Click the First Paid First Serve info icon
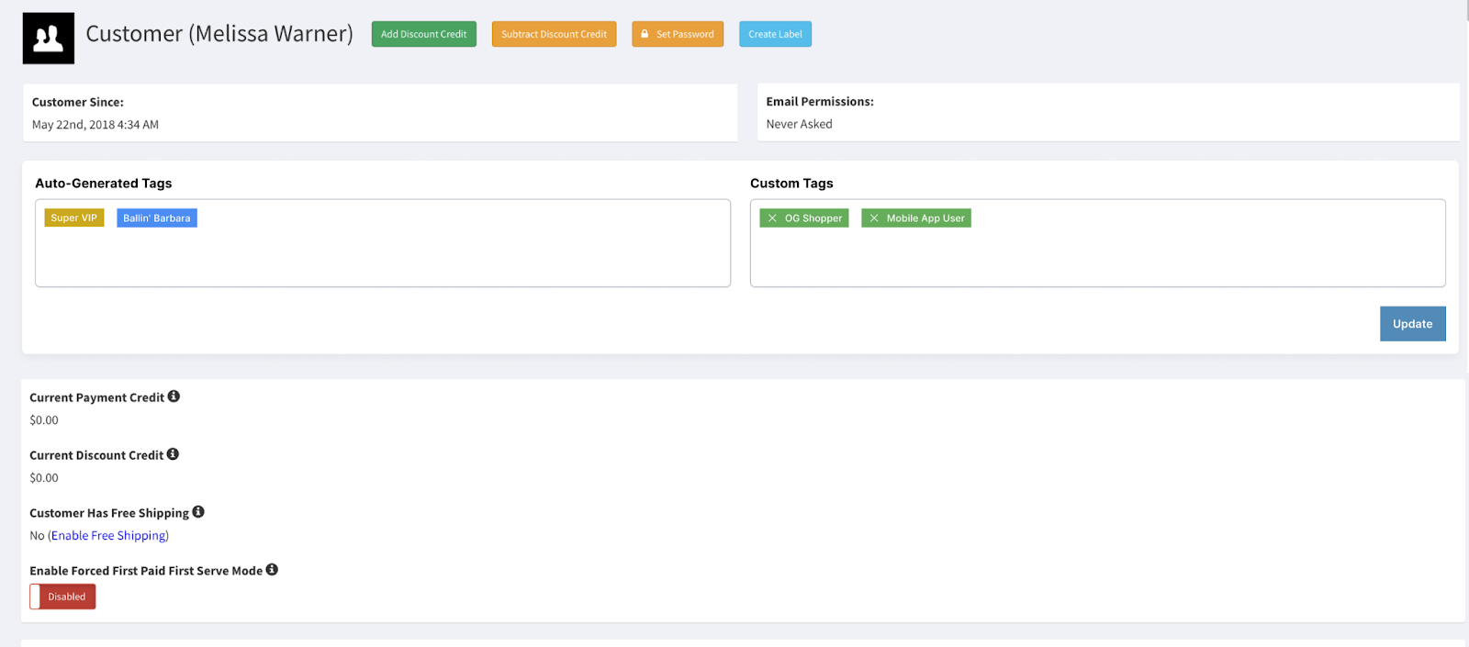The height and width of the screenshot is (647, 1469). click(x=272, y=570)
